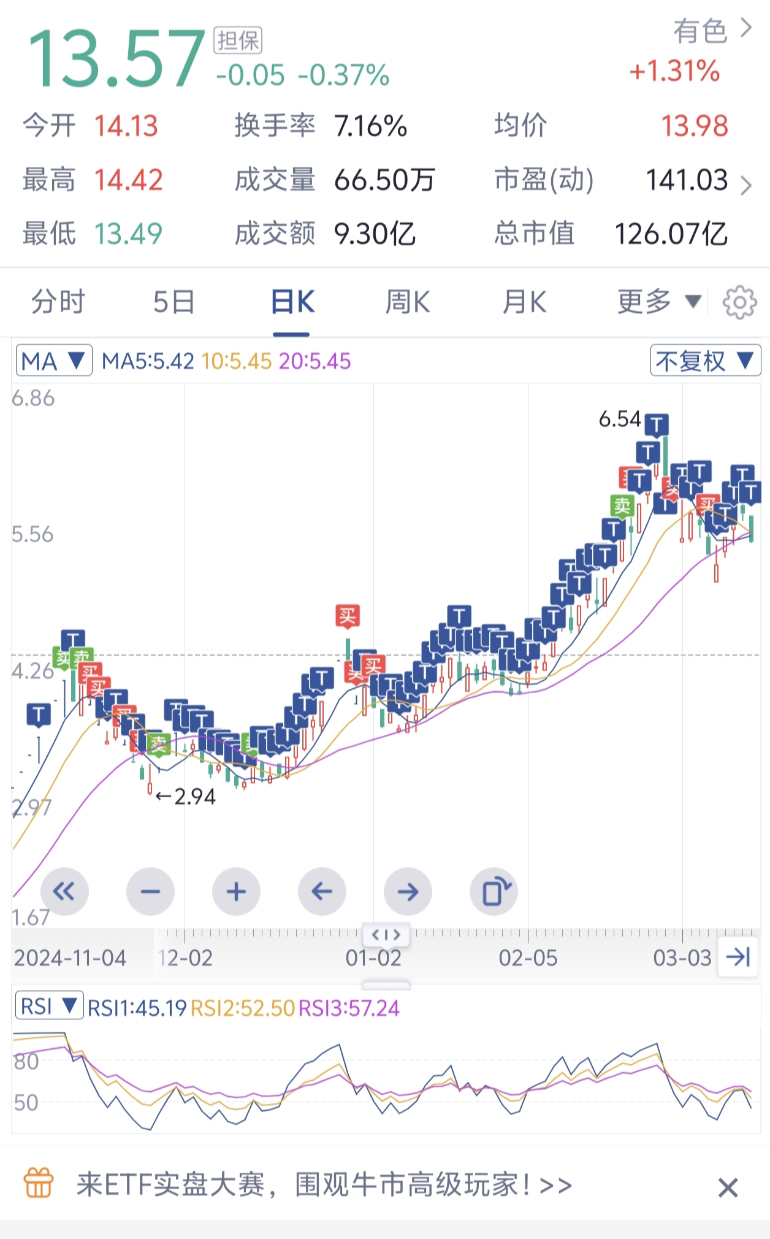Open the MA indicator dropdown

pos(54,361)
